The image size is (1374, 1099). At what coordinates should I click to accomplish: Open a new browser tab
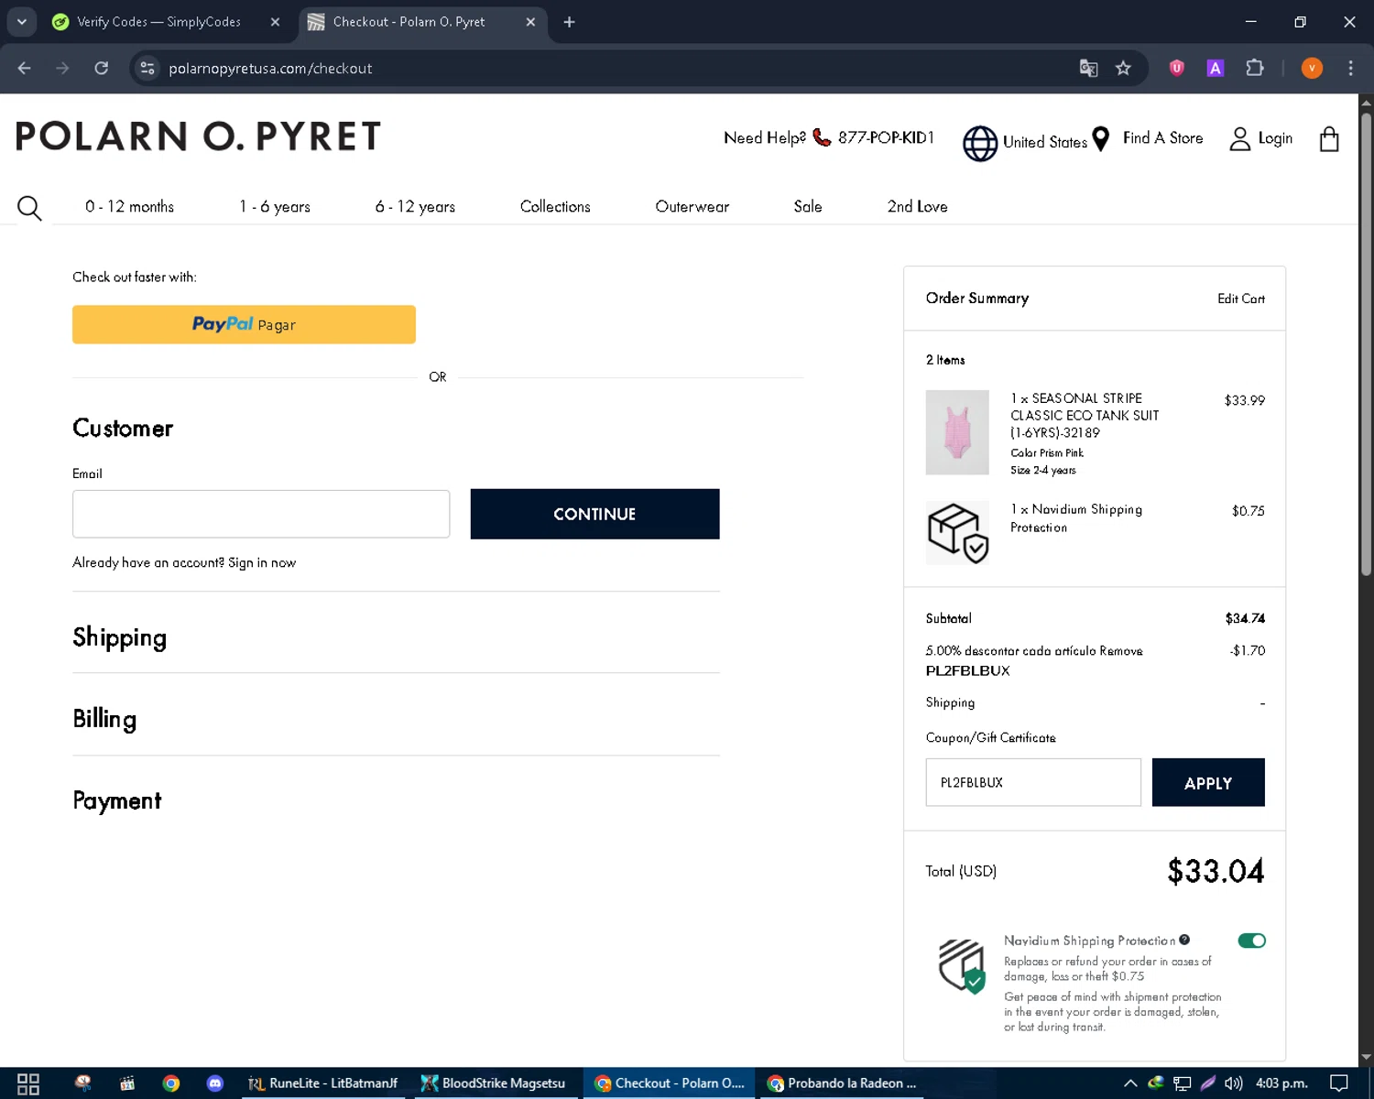click(569, 22)
